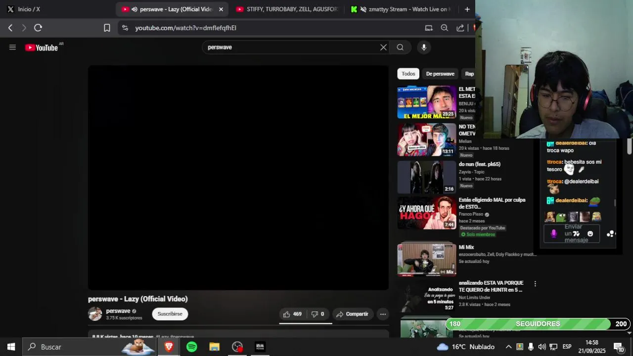
Task: Open more actions under the video
Action: coord(383,314)
